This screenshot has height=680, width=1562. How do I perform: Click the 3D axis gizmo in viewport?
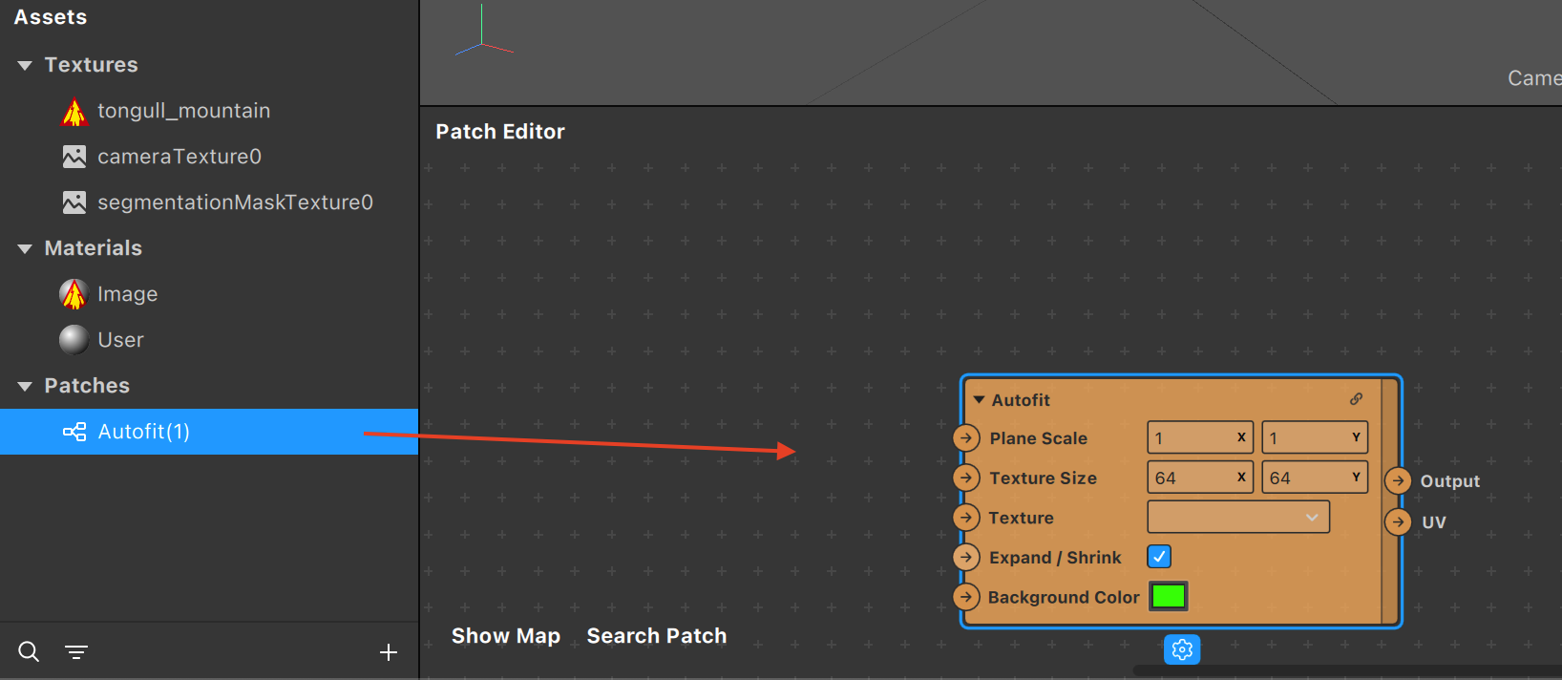pos(484,30)
